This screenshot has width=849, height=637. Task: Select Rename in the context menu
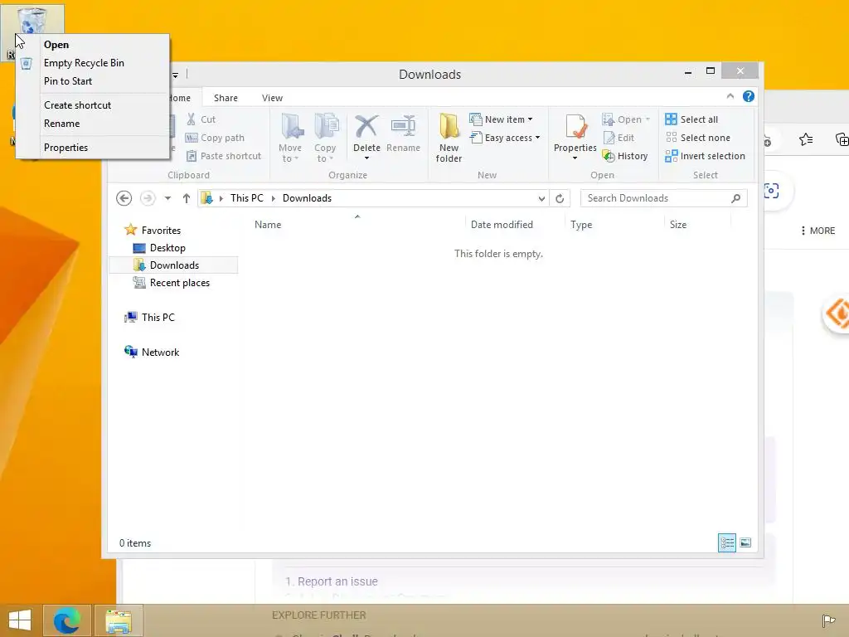61,124
